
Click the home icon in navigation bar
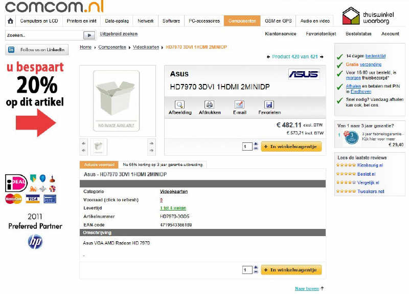pos(10,21)
